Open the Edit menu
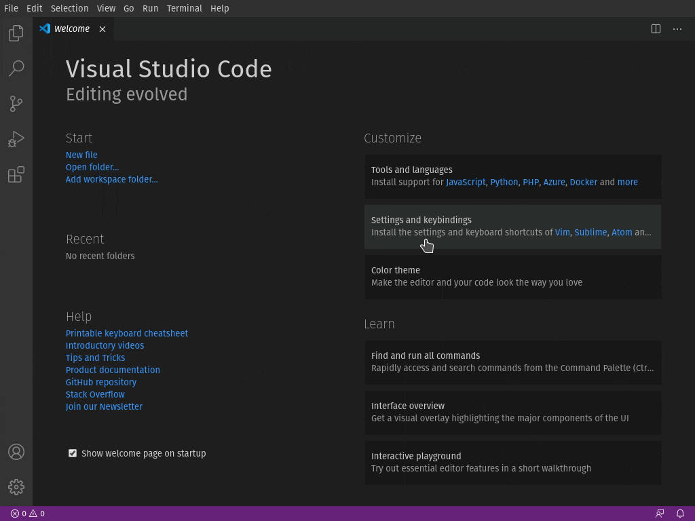 click(34, 8)
